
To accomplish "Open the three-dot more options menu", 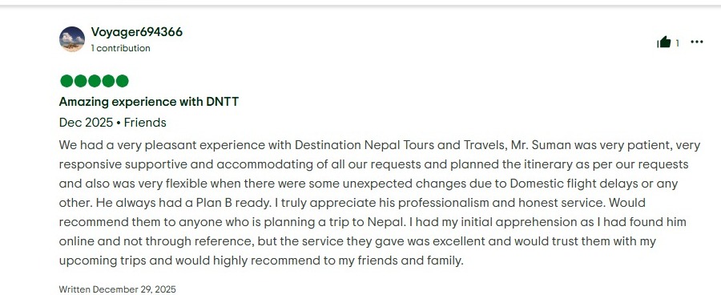I will [x=697, y=42].
